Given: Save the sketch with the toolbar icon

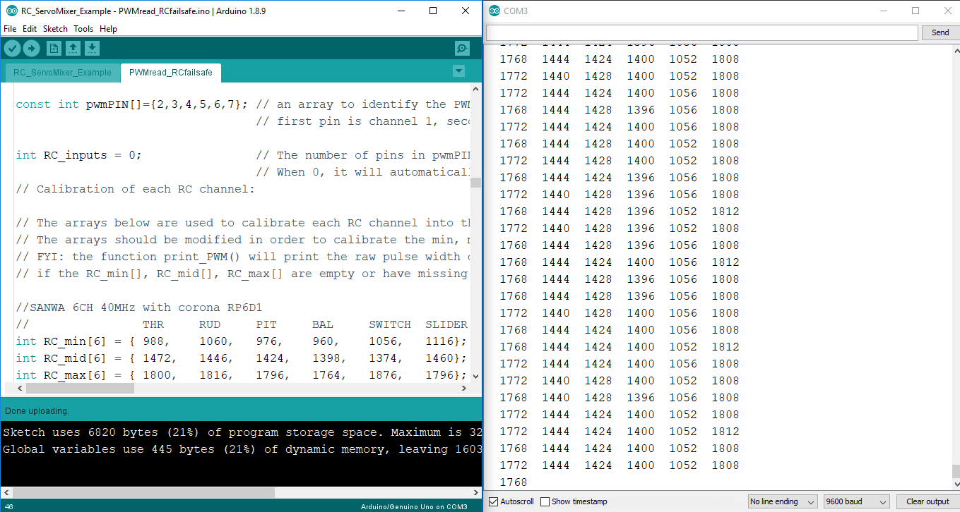Looking at the screenshot, I should 92,48.
